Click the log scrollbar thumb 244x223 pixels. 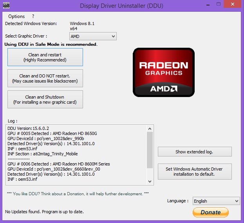coord(150,150)
